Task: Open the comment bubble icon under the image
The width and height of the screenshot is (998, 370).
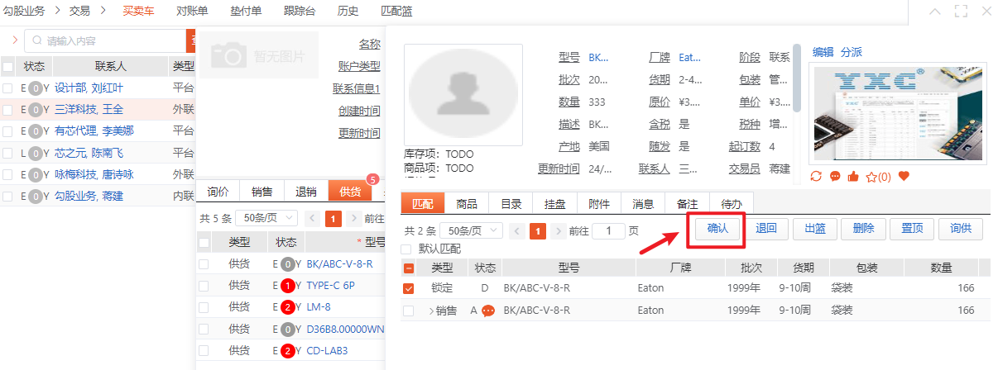Action: click(834, 176)
